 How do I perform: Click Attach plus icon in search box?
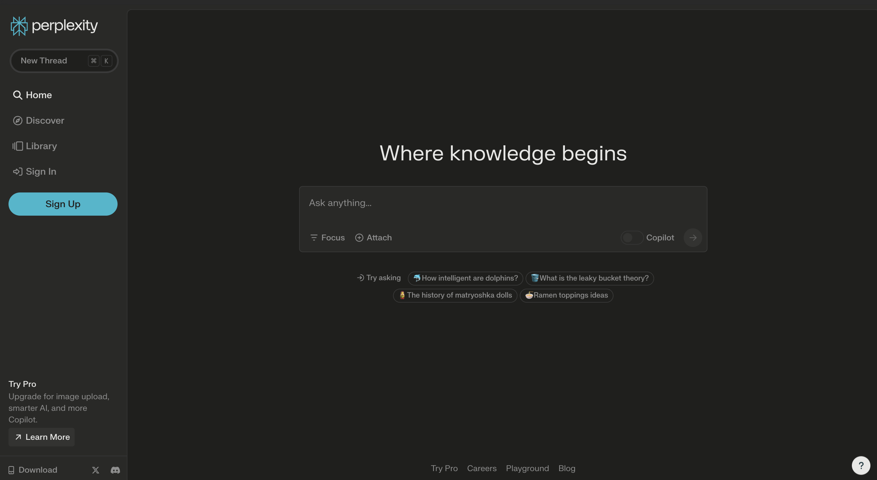click(359, 238)
